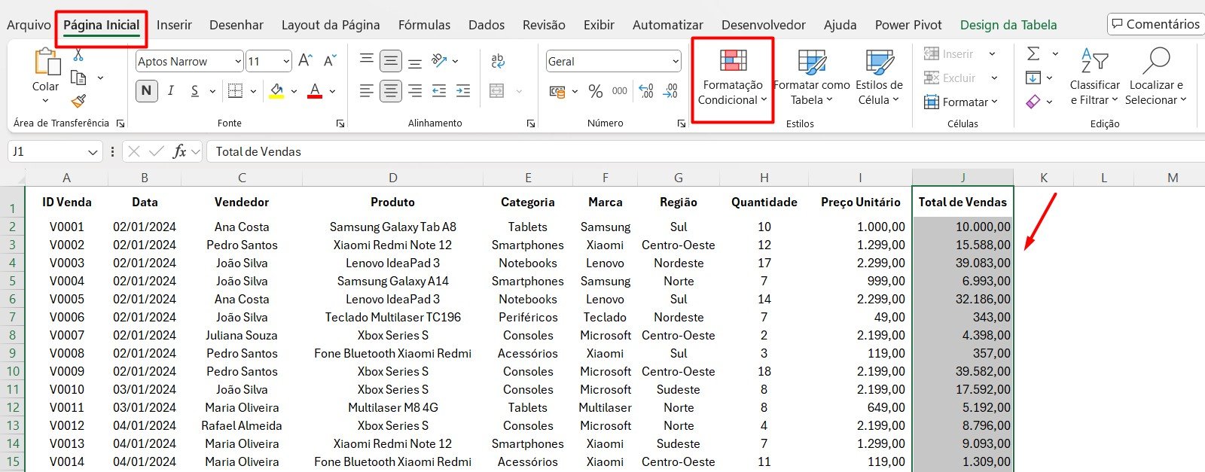Select the column J header
This screenshot has width=1205, height=472.
point(962,178)
